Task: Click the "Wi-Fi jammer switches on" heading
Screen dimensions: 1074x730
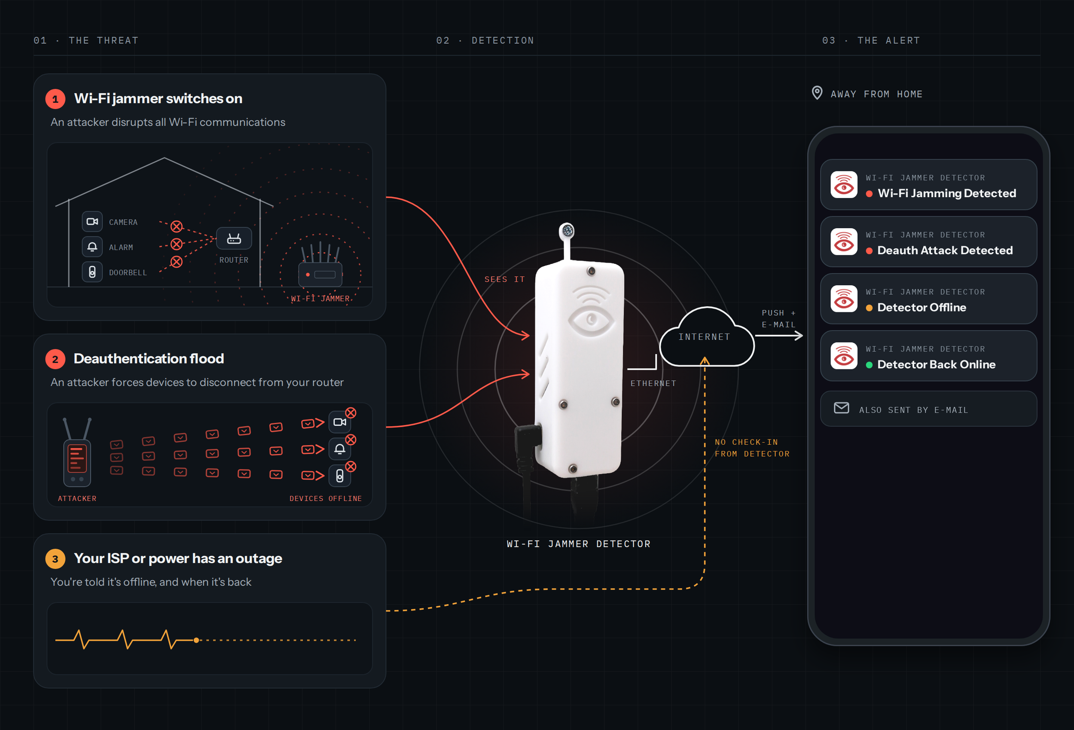Action: (158, 98)
